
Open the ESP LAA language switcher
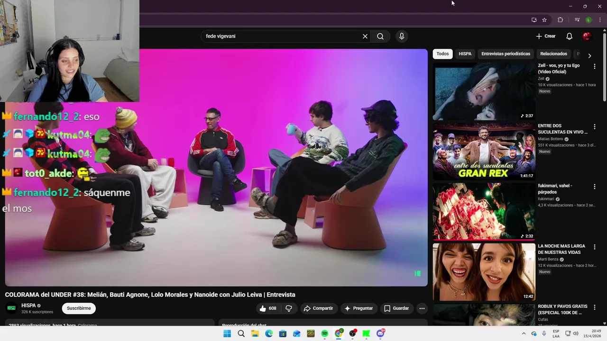coord(556,333)
